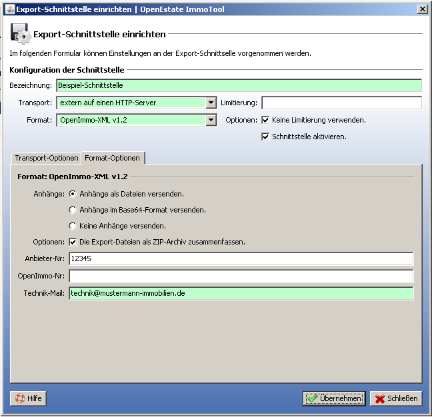
Task: Click the export disk gear icon
Action: click(19, 33)
